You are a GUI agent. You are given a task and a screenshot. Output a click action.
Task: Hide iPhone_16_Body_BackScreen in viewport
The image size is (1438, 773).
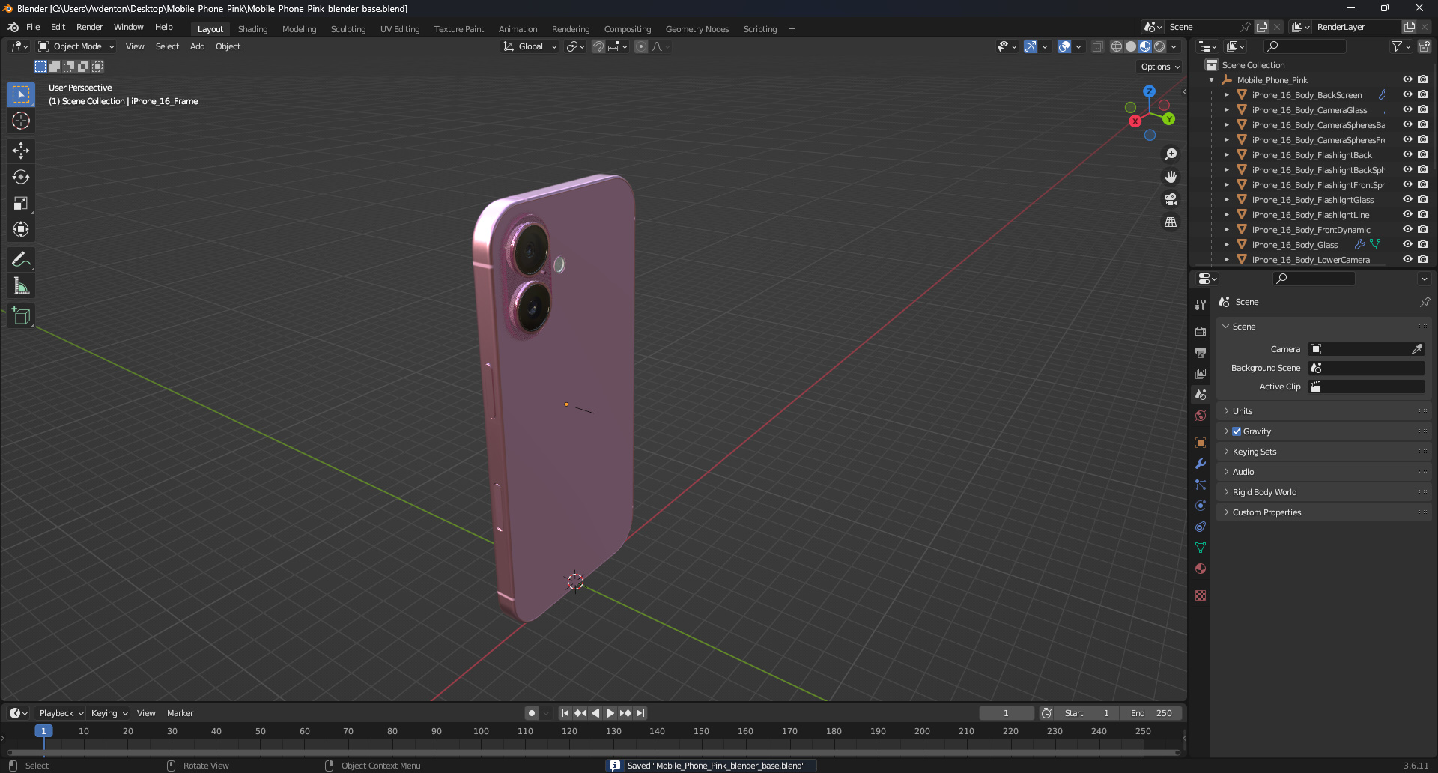pos(1407,94)
